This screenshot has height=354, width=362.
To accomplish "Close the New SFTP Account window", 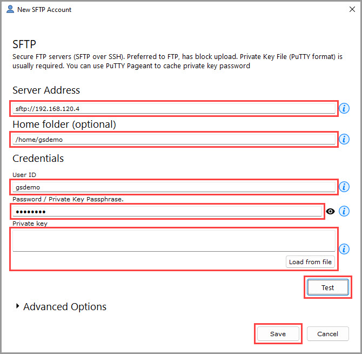I will 352,9.
